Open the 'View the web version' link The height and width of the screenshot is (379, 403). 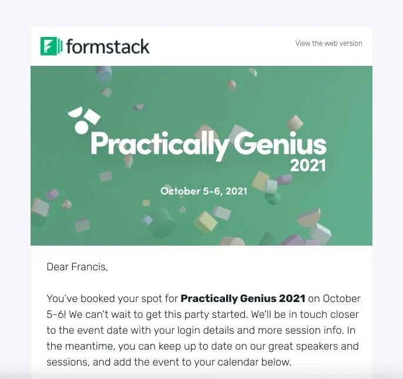click(329, 43)
